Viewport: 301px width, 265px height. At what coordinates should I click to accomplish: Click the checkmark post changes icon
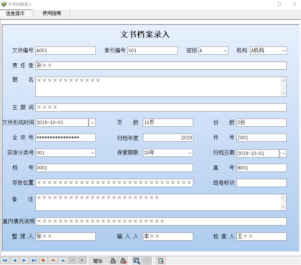click(x=72, y=260)
